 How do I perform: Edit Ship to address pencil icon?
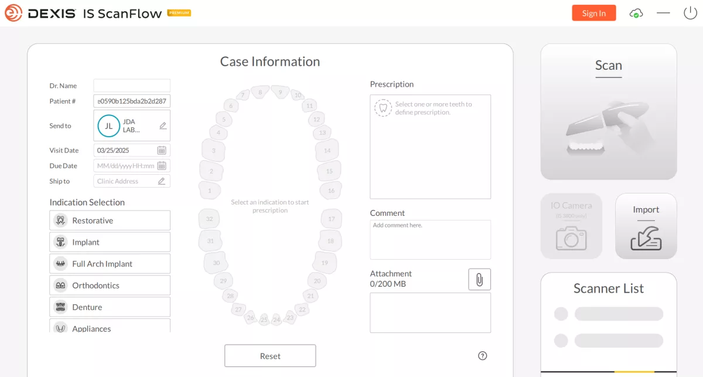[162, 181]
